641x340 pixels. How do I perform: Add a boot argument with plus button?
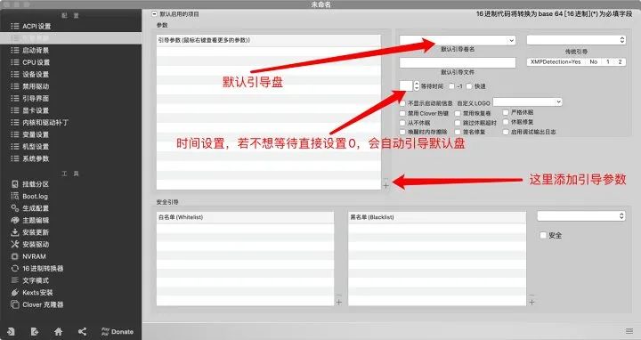(x=385, y=185)
